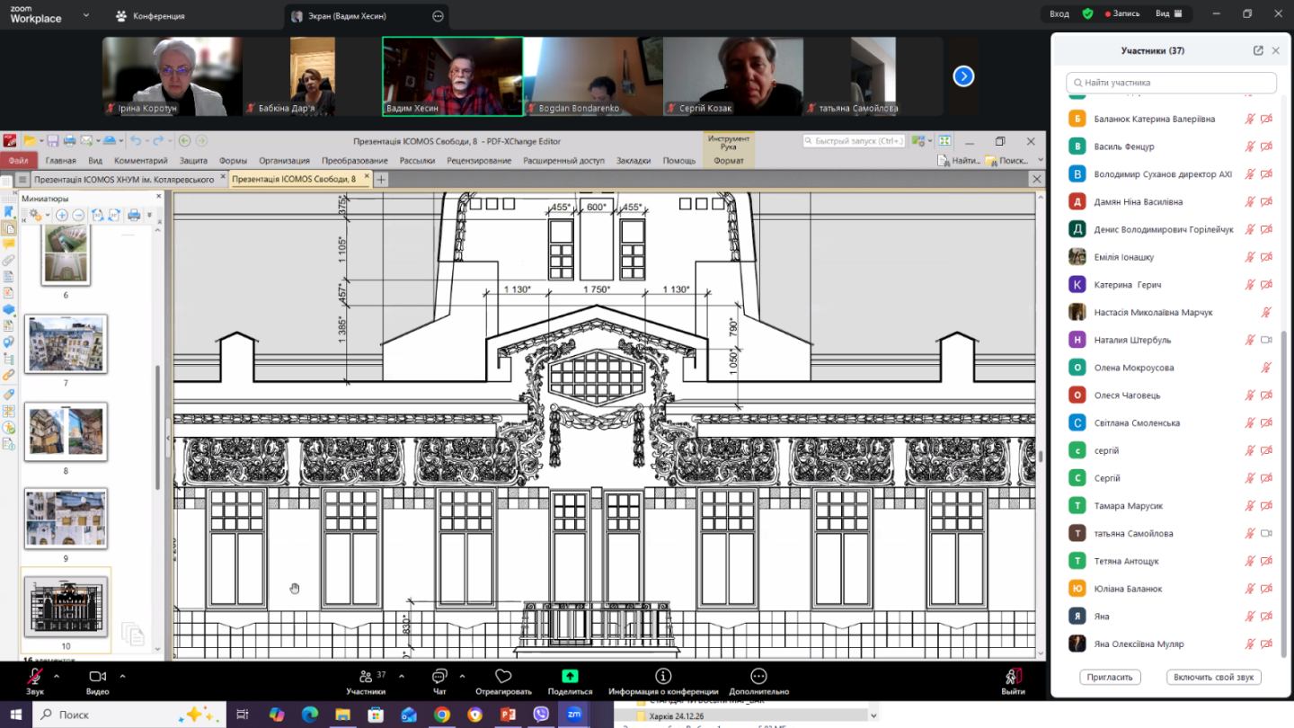Screen dimensions: 1294x728
Task: Open the Дополнительно more options menu
Action: point(758,682)
